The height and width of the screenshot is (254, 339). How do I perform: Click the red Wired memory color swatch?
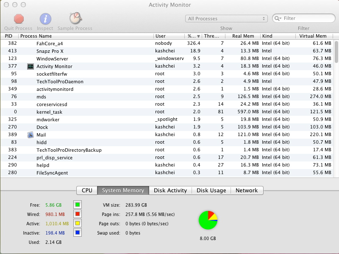click(78, 214)
